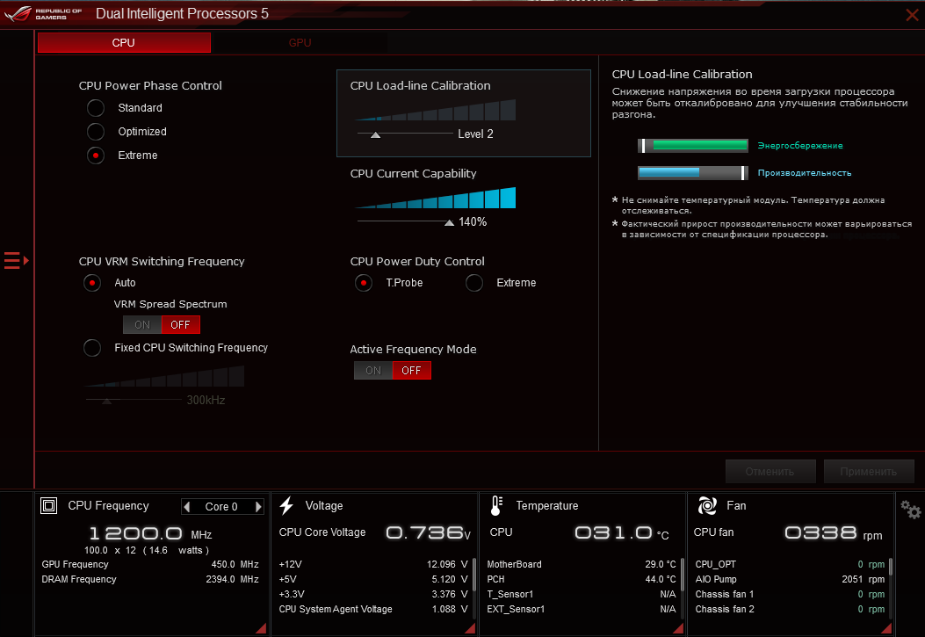Adjust CPU Current Capability slider handle

click(x=449, y=222)
